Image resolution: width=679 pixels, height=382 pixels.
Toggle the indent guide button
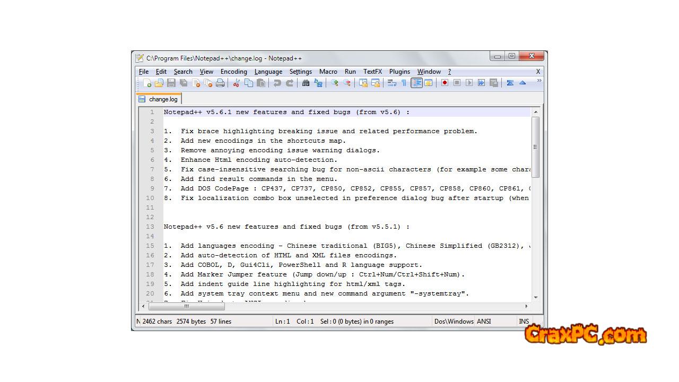[x=416, y=83]
